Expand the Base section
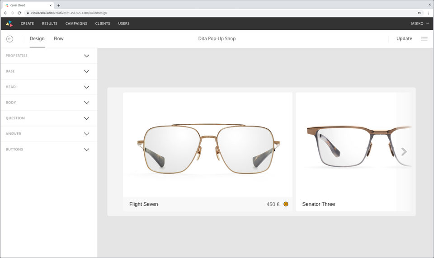This screenshot has width=434, height=258. click(49, 71)
